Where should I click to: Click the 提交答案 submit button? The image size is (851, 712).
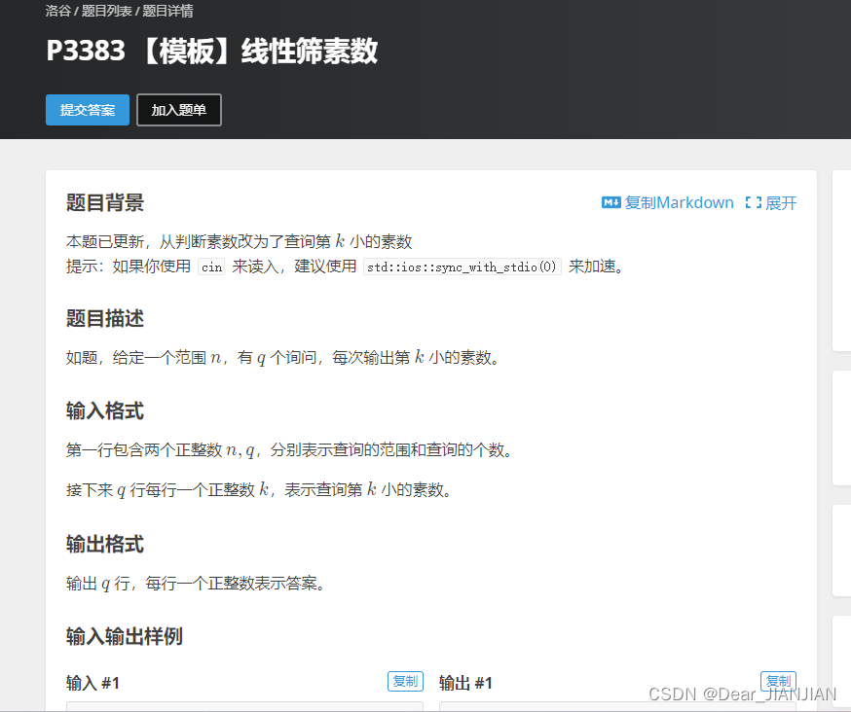[88, 110]
